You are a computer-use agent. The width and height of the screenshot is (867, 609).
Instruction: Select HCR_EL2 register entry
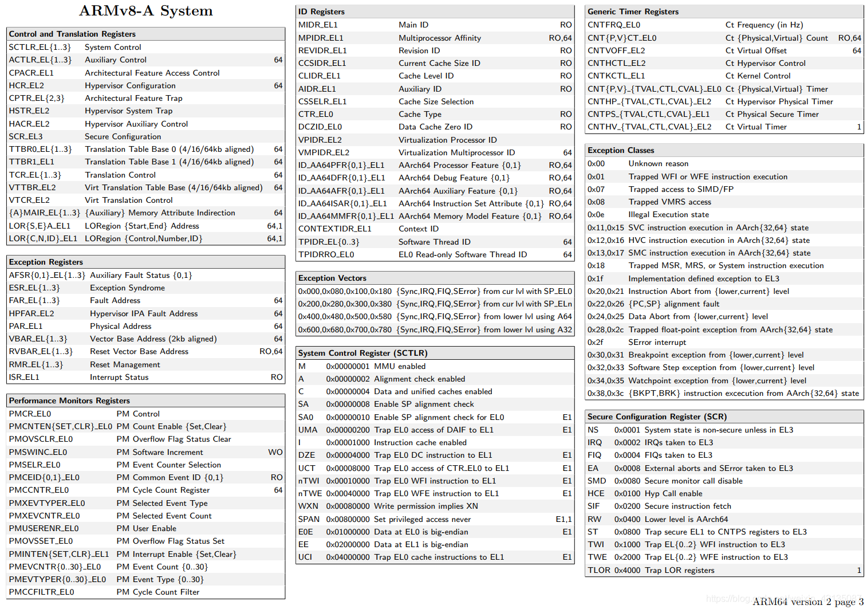coord(146,85)
